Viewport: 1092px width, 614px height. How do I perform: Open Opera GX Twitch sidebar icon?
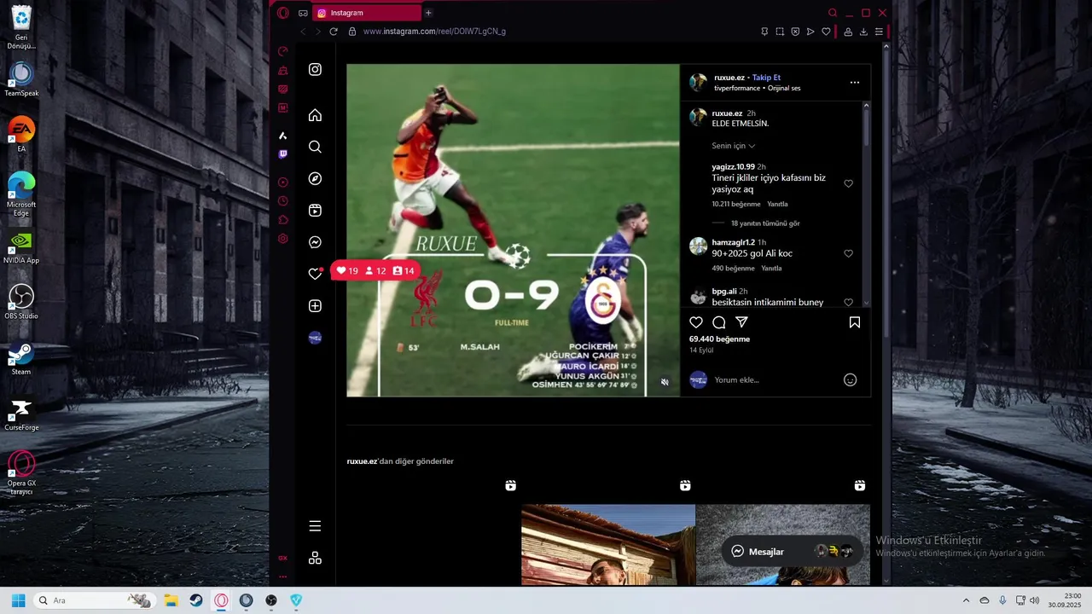283,154
